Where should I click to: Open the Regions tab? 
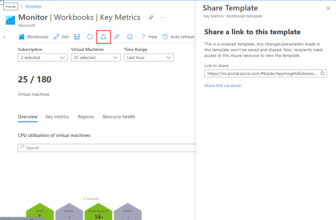(x=86, y=117)
